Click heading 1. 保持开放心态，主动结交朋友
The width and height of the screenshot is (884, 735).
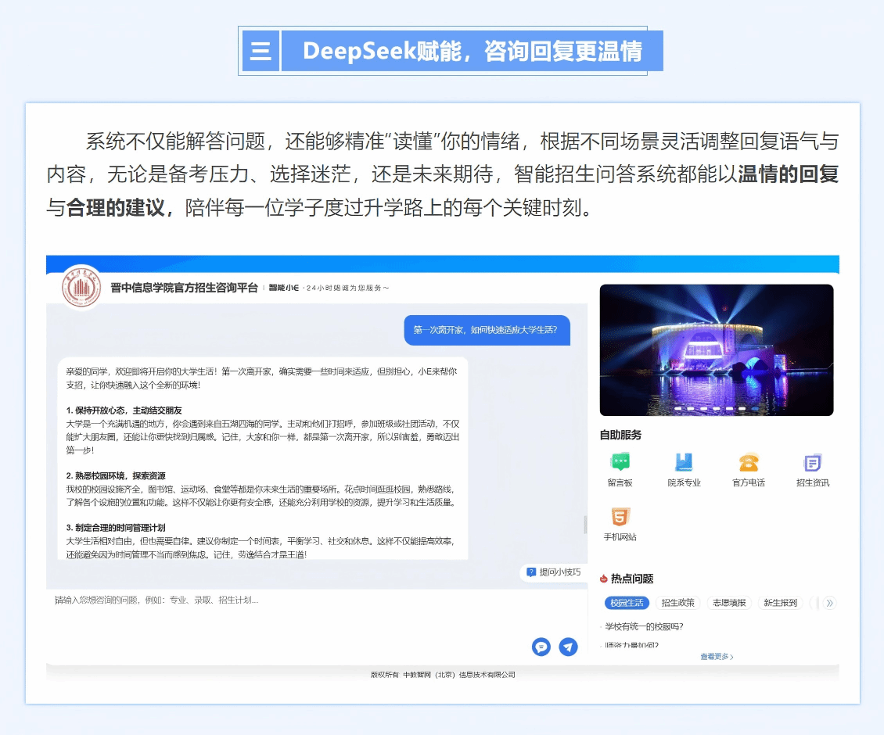point(124,411)
